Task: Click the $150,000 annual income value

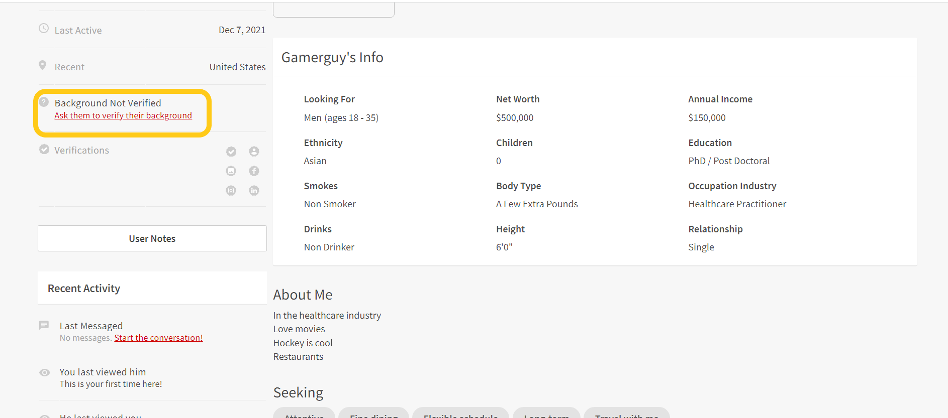Action: [x=707, y=117]
